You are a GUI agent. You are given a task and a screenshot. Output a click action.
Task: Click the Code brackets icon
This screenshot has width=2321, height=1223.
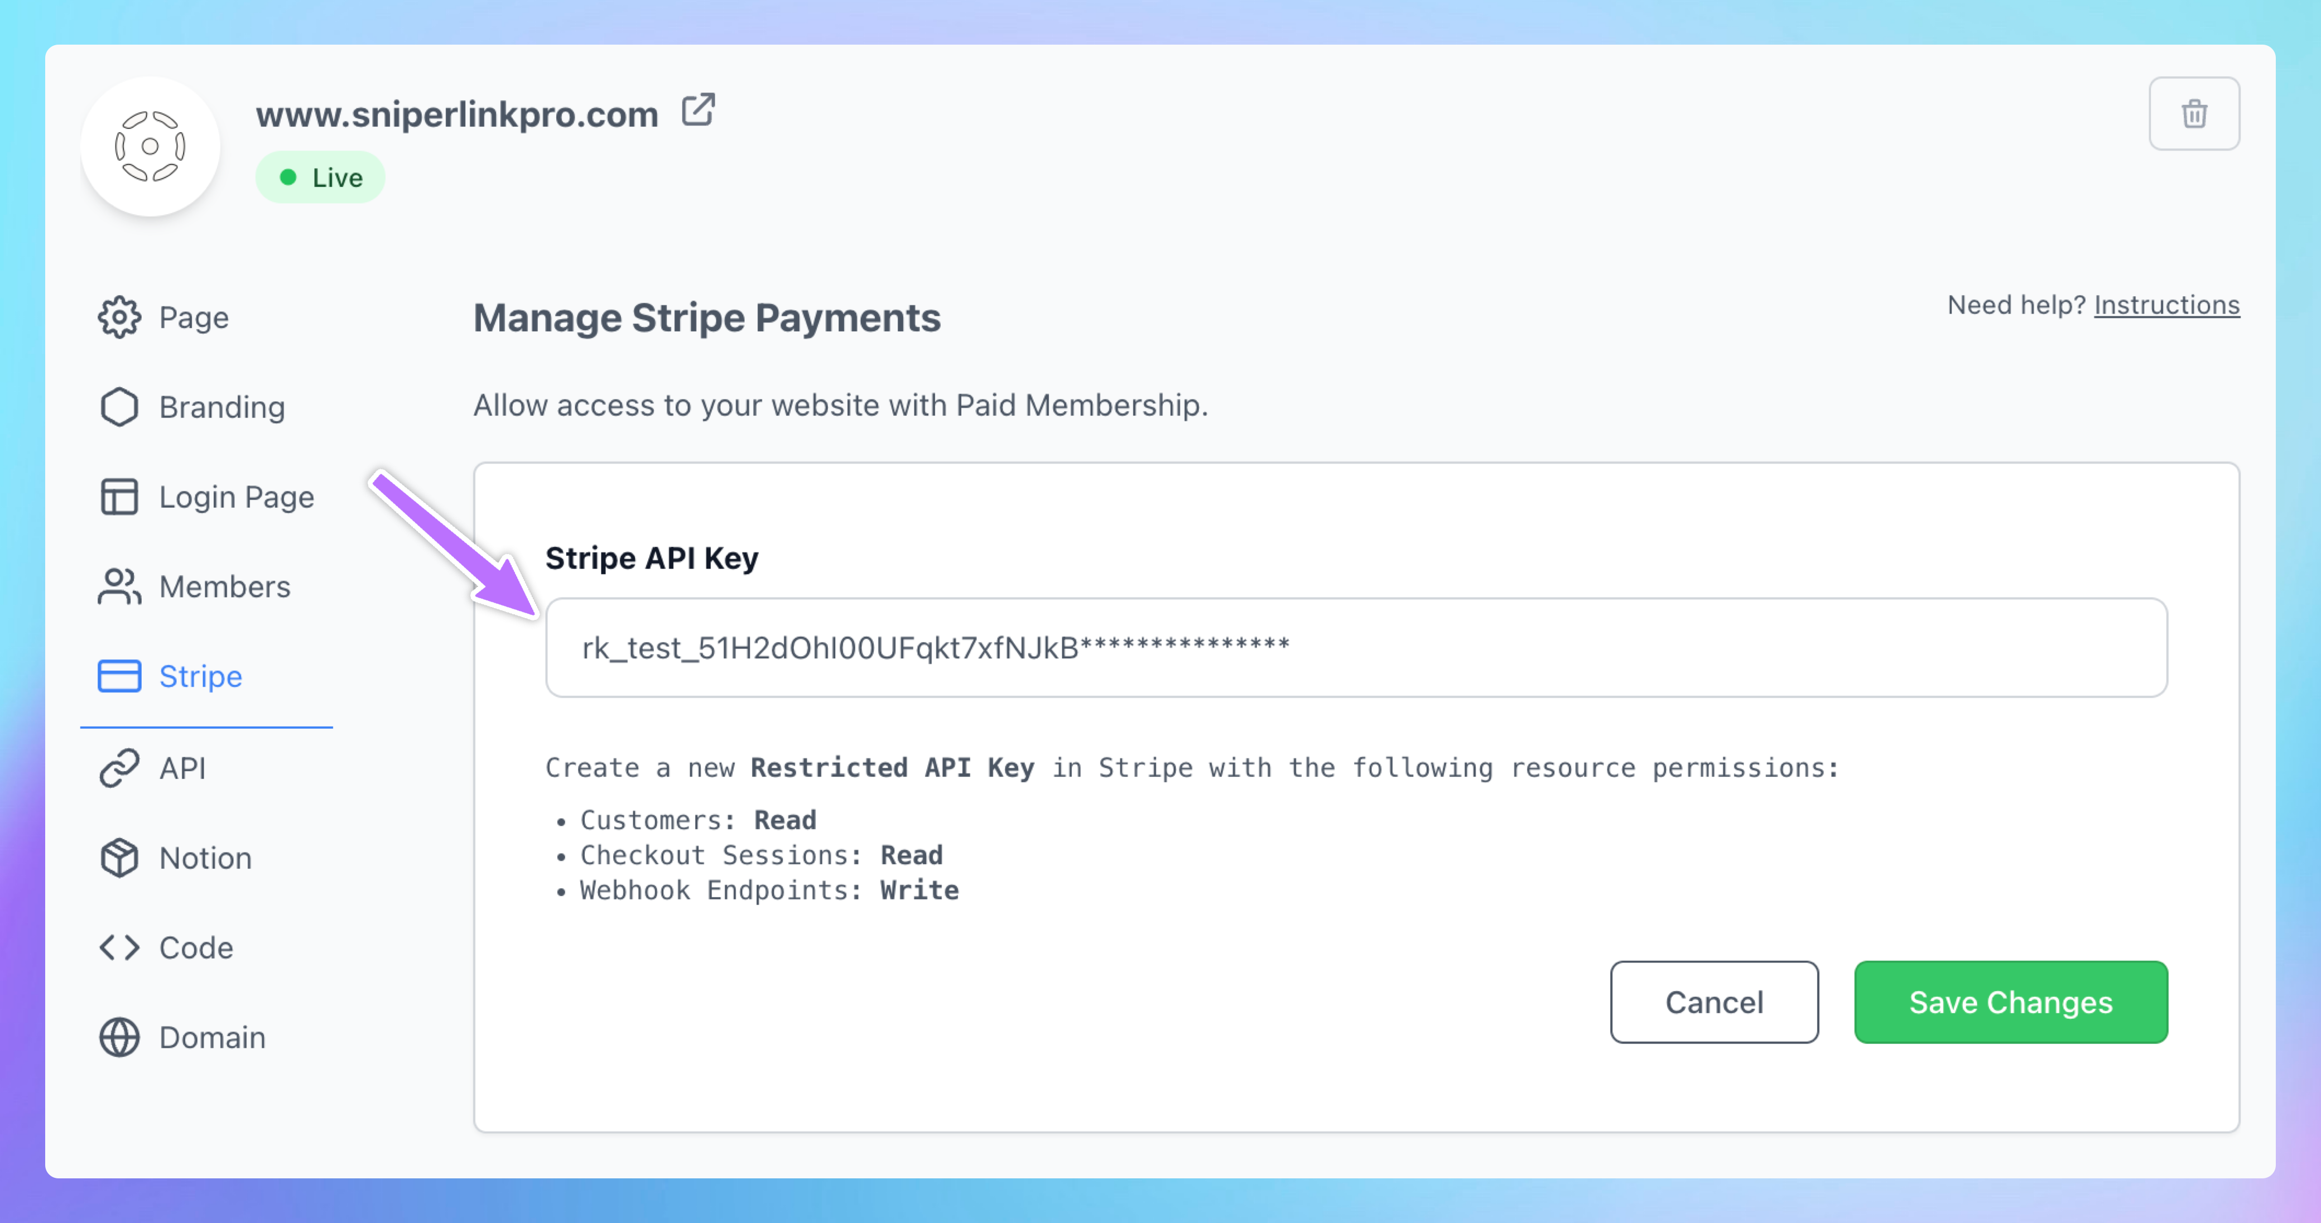click(x=119, y=947)
